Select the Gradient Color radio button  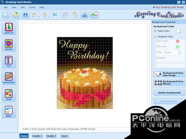(155, 36)
